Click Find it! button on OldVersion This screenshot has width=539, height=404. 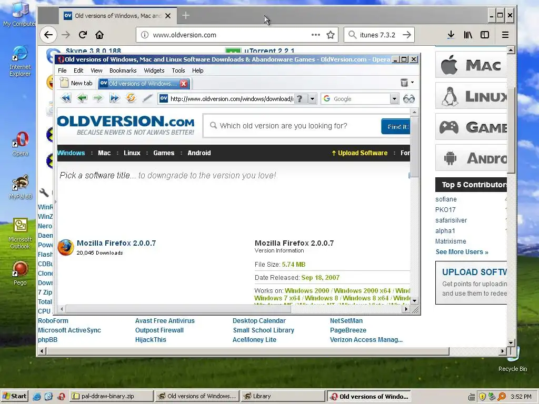(396, 126)
